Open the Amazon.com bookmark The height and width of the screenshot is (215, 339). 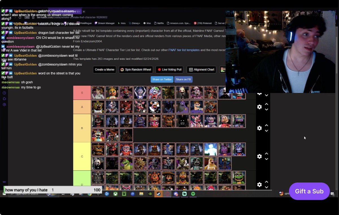tap(179, 23)
